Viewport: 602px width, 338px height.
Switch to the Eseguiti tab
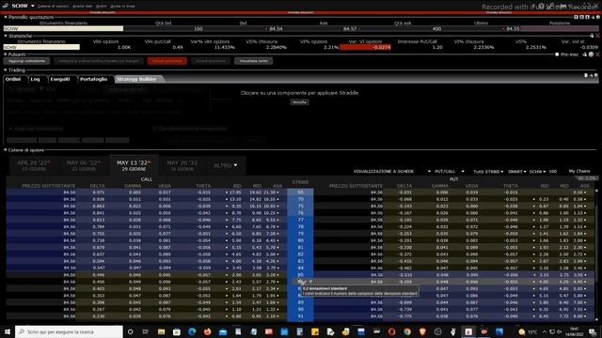pyautogui.click(x=60, y=79)
